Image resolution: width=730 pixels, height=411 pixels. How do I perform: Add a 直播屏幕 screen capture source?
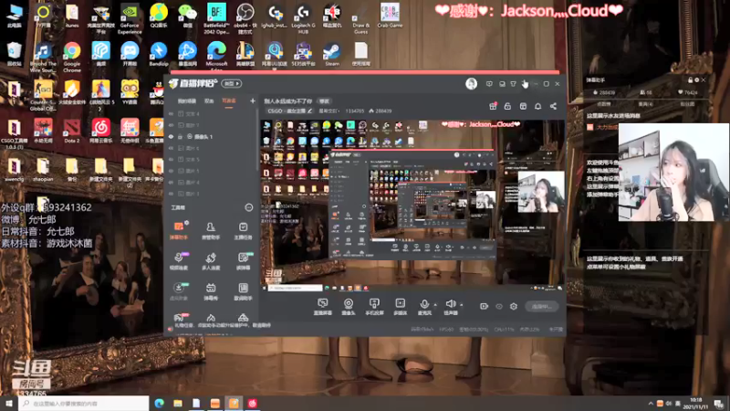322,307
